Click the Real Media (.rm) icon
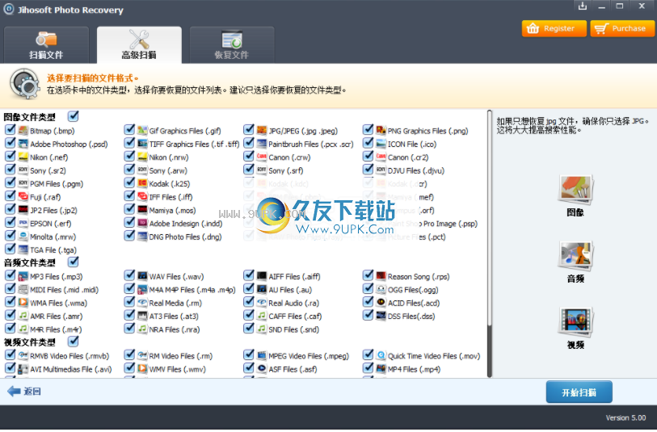Image resolution: width=657 pixels, height=432 pixels. pyautogui.click(x=142, y=303)
